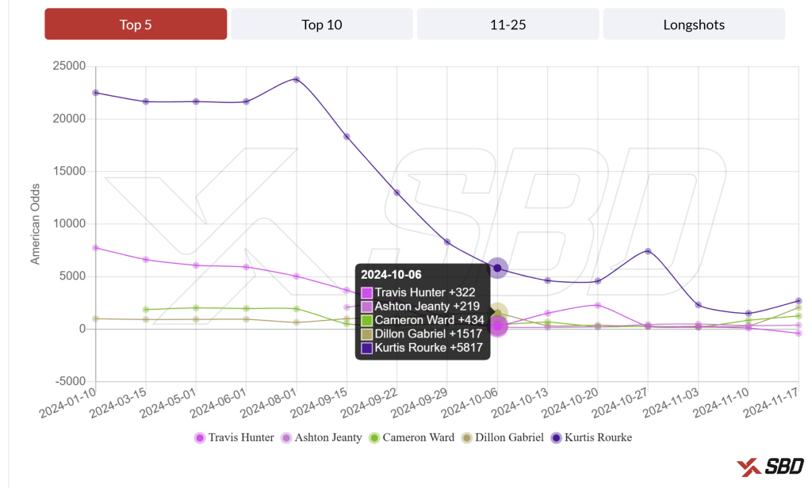812x488 pixels.
Task: Click Kurtis Rourke's peak point at 2024-08-01
Action: coord(297,79)
